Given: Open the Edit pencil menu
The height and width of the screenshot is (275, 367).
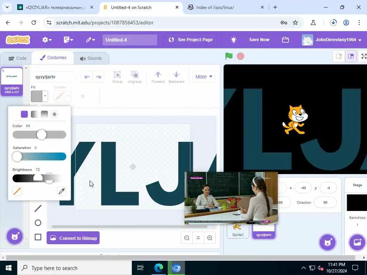Looking at the screenshot, I should (90, 40).
